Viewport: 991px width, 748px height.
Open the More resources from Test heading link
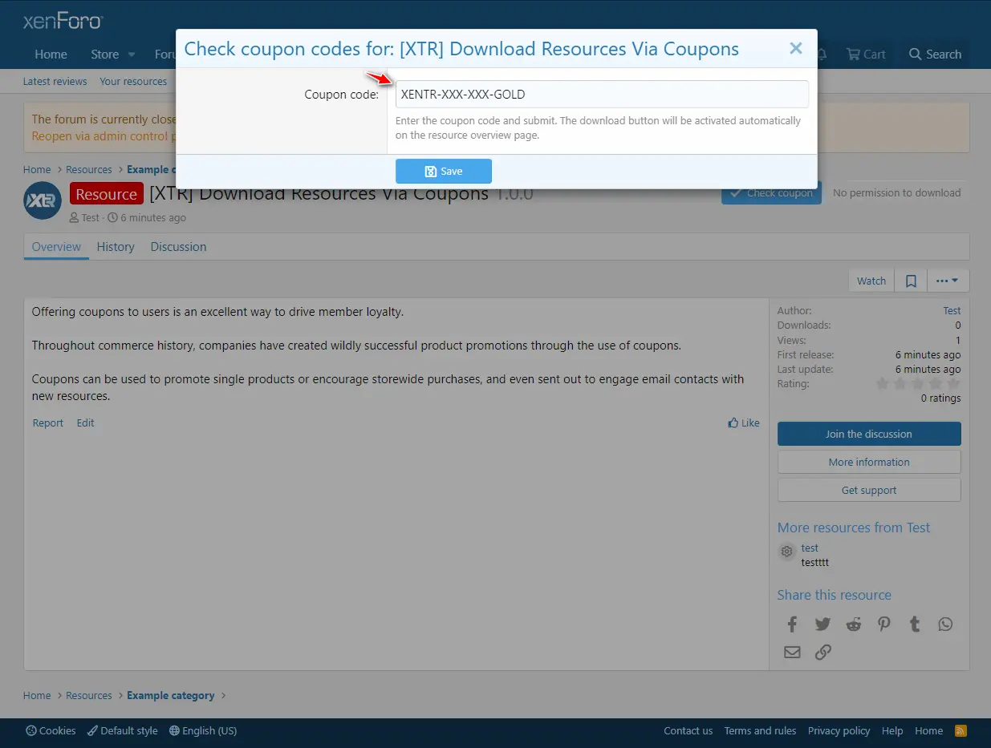click(x=854, y=528)
